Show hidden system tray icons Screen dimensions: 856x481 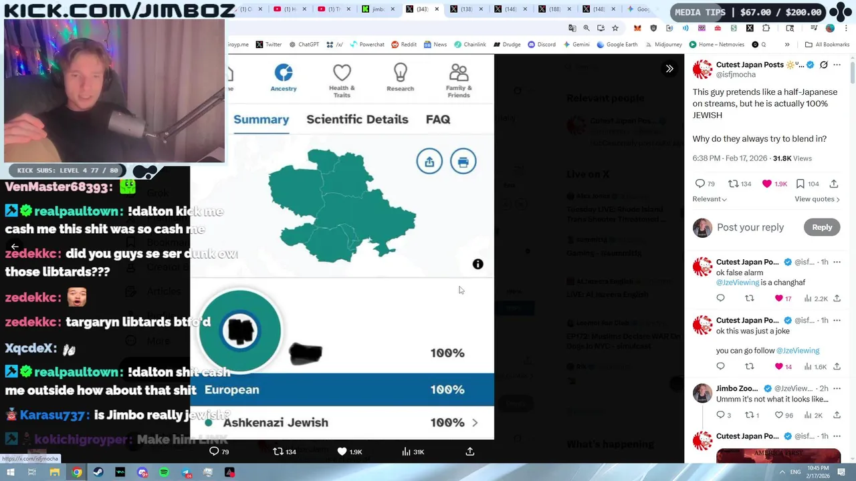[782, 472]
